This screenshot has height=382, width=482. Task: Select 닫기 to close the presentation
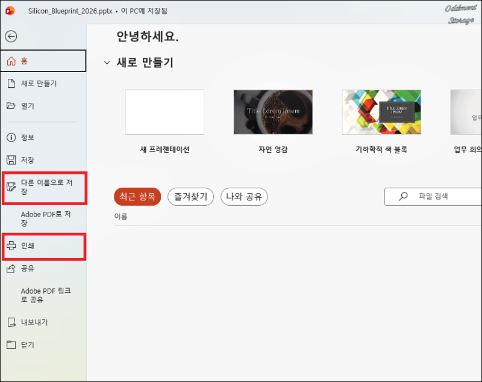coord(43,345)
